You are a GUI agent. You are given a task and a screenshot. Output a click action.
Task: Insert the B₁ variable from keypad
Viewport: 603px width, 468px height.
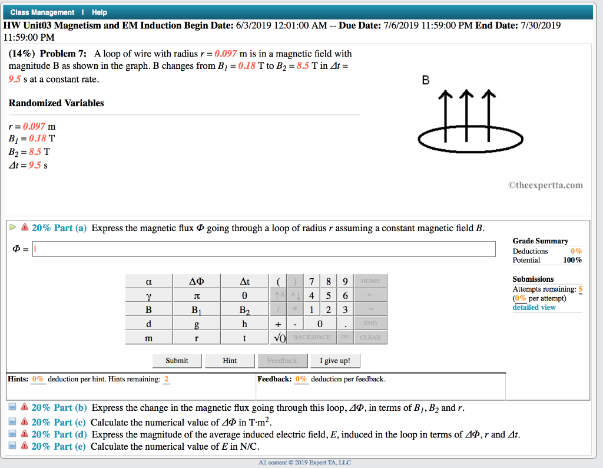[196, 309]
